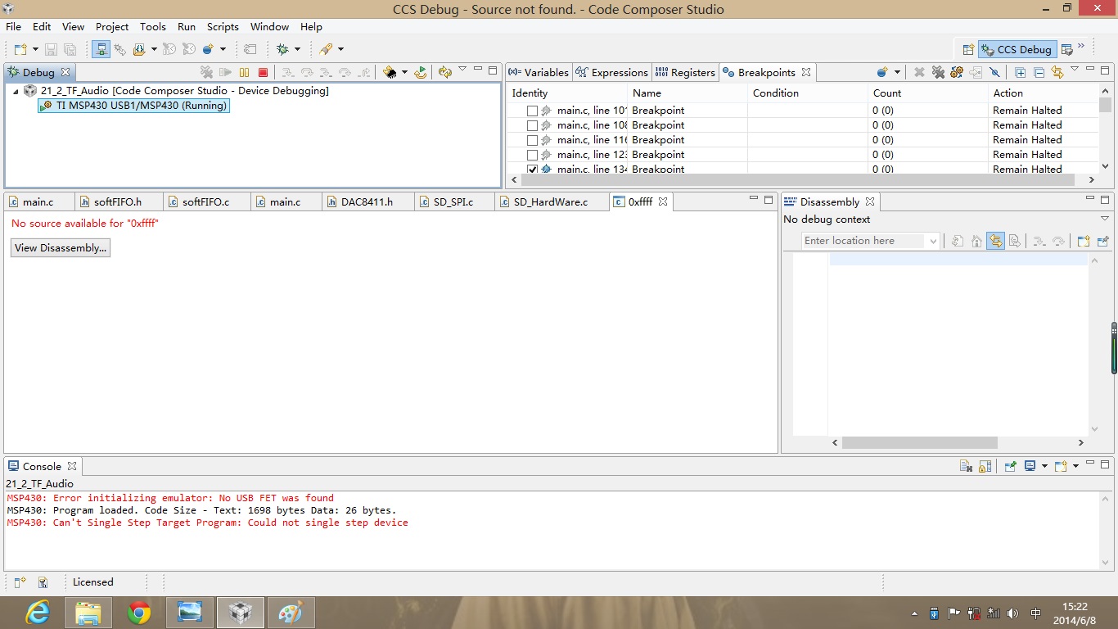Switch to the Registers tab
1118x629 pixels.
[686, 72]
